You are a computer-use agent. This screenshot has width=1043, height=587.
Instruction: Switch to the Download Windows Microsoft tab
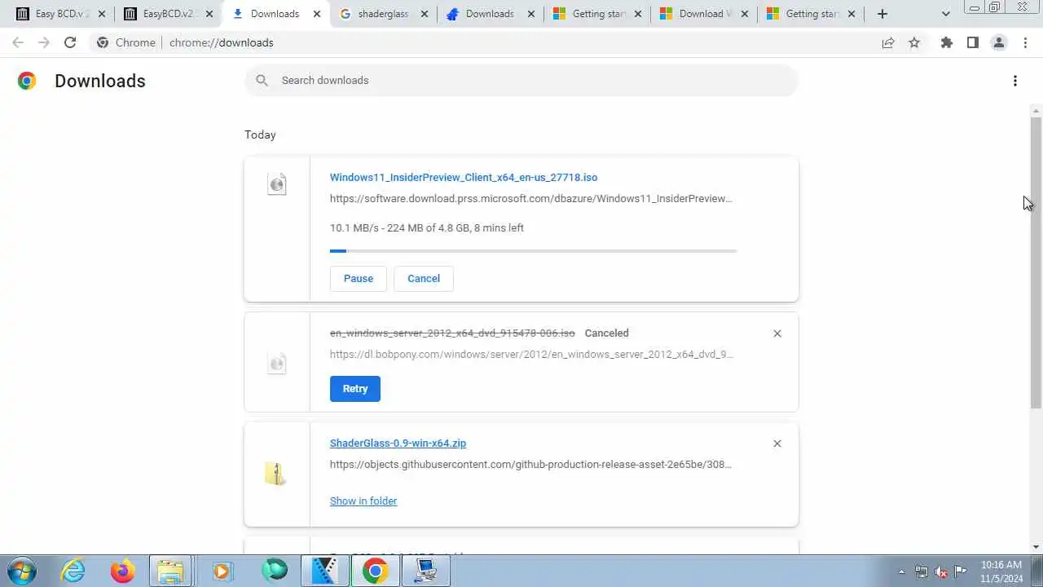pos(703,14)
